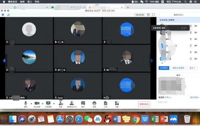Toggle camera of first member in list
This screenshot has height=126, width=200.
point(196,26)
